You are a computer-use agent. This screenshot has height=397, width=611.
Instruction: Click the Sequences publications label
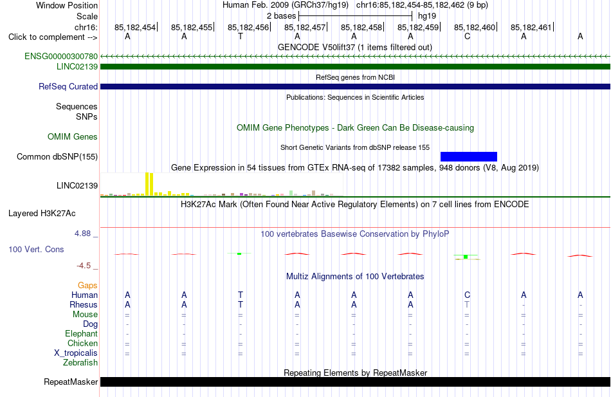tap(77, 106)
